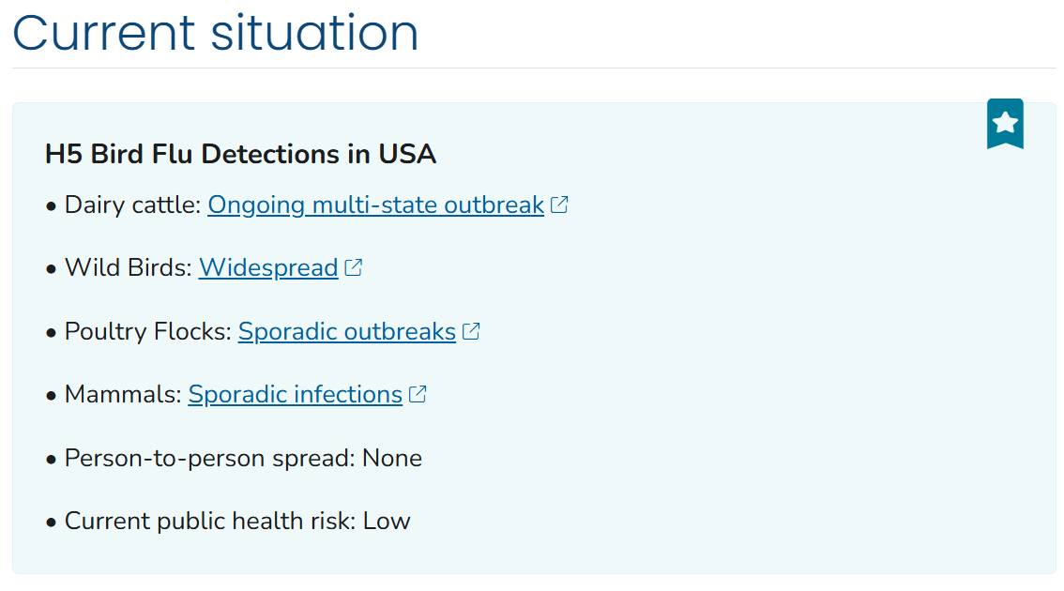Follow the Sporadic outbreaks link
Image resolution: width=1064 pixels, height=591 pixels.
(x=347, y=332)
